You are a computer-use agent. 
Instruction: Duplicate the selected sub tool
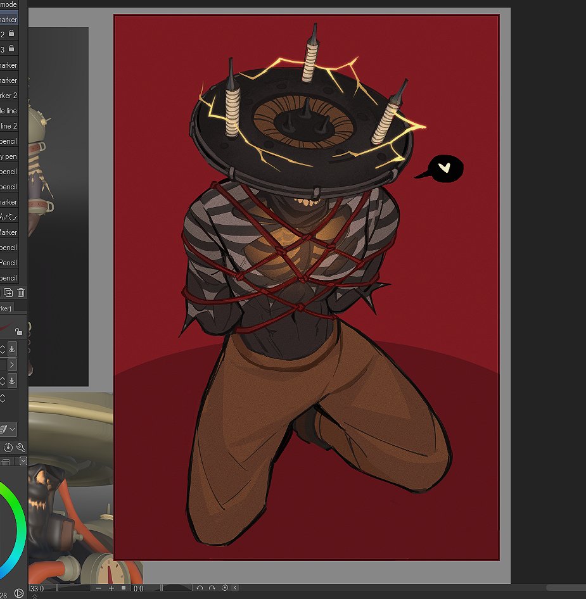coord(8,293)
